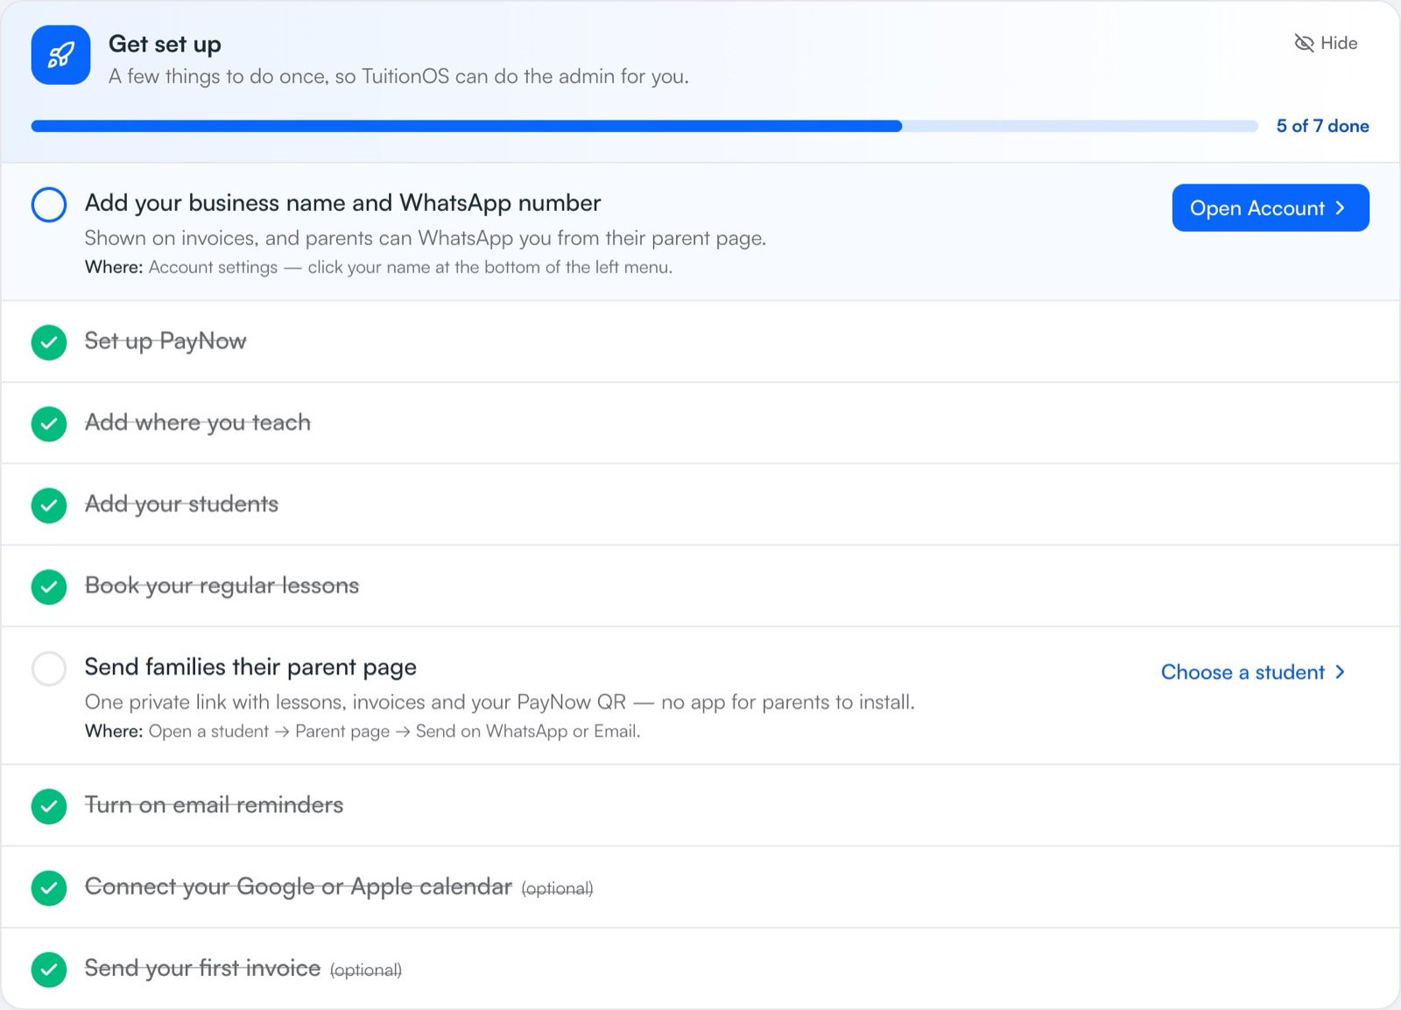This screenshot has height=1010, width=1401.
Task: Click the '5 of 7 done' counter
Action: click(1322, 126)
